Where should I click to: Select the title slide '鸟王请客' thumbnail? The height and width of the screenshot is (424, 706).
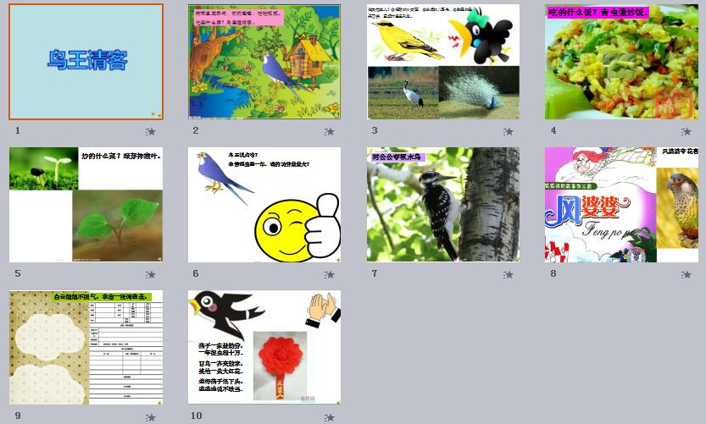click(x=86, y=62)
